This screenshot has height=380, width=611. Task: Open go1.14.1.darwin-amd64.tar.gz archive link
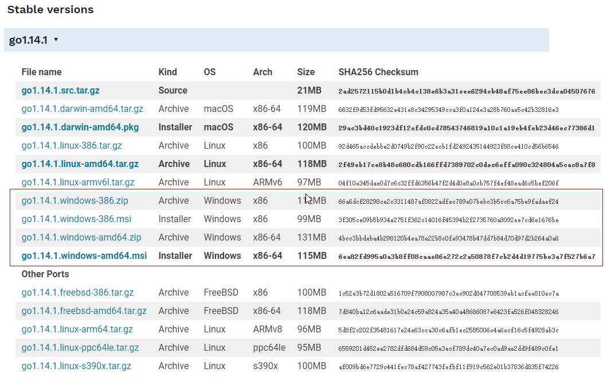(x=83, y=108)
